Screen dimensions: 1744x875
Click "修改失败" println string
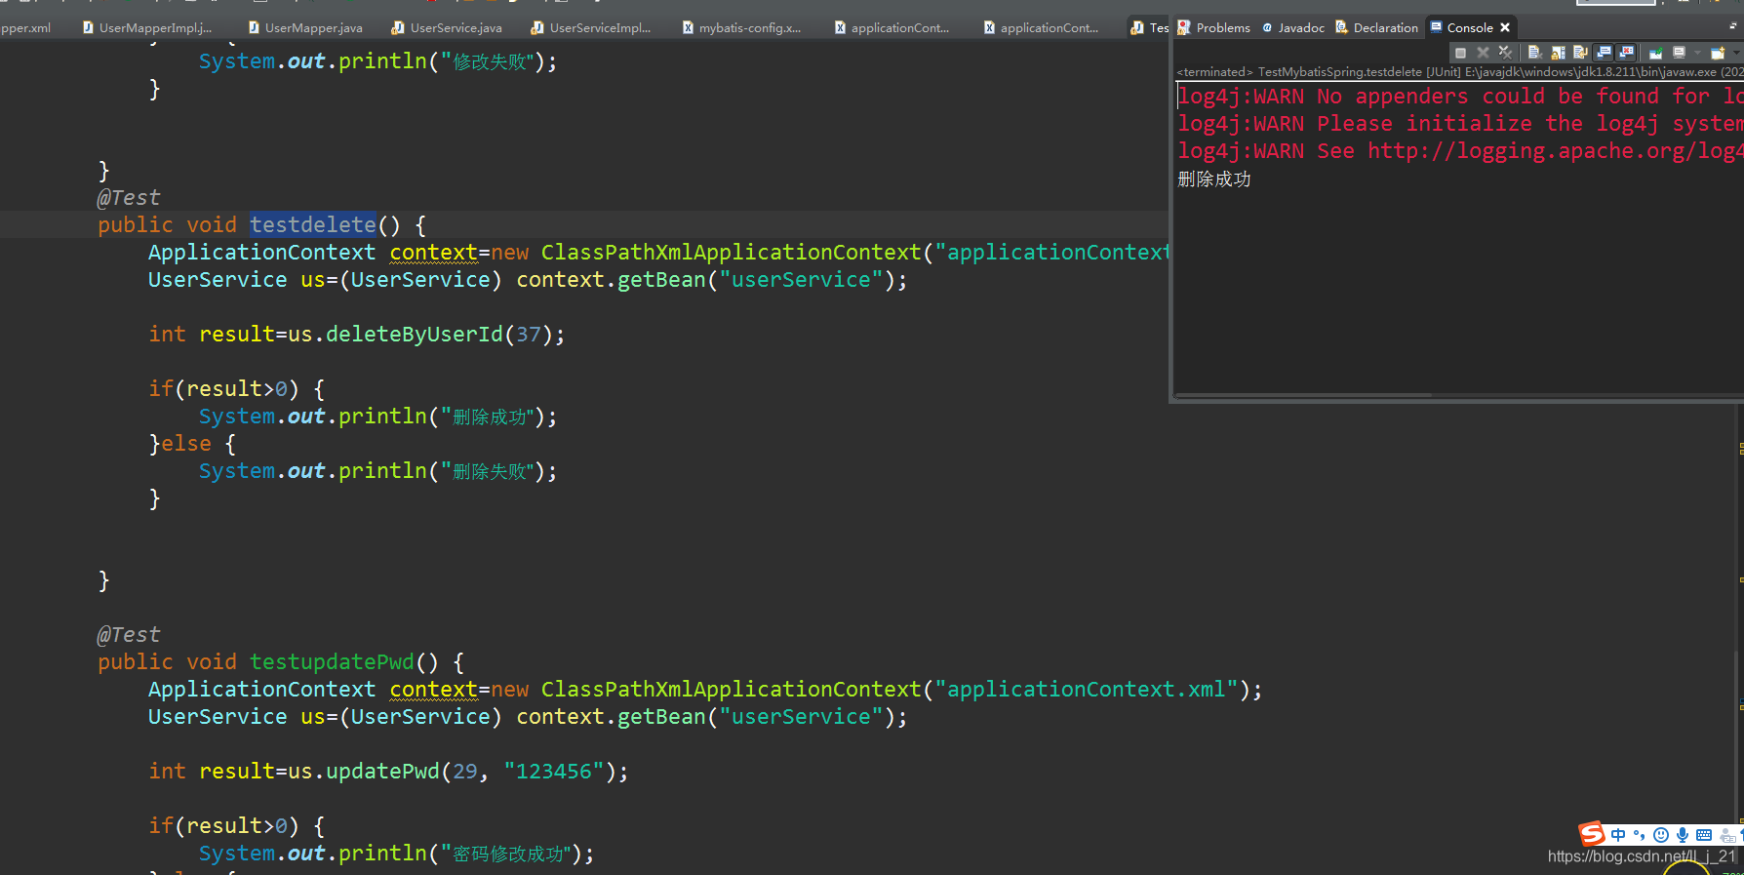(x=489, y=61)
